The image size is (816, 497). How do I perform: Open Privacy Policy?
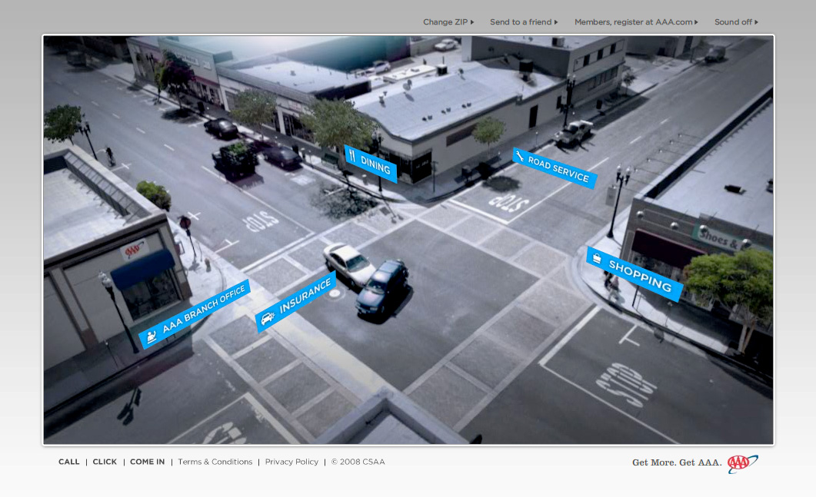pyautogui.click(x=291, y=462)
